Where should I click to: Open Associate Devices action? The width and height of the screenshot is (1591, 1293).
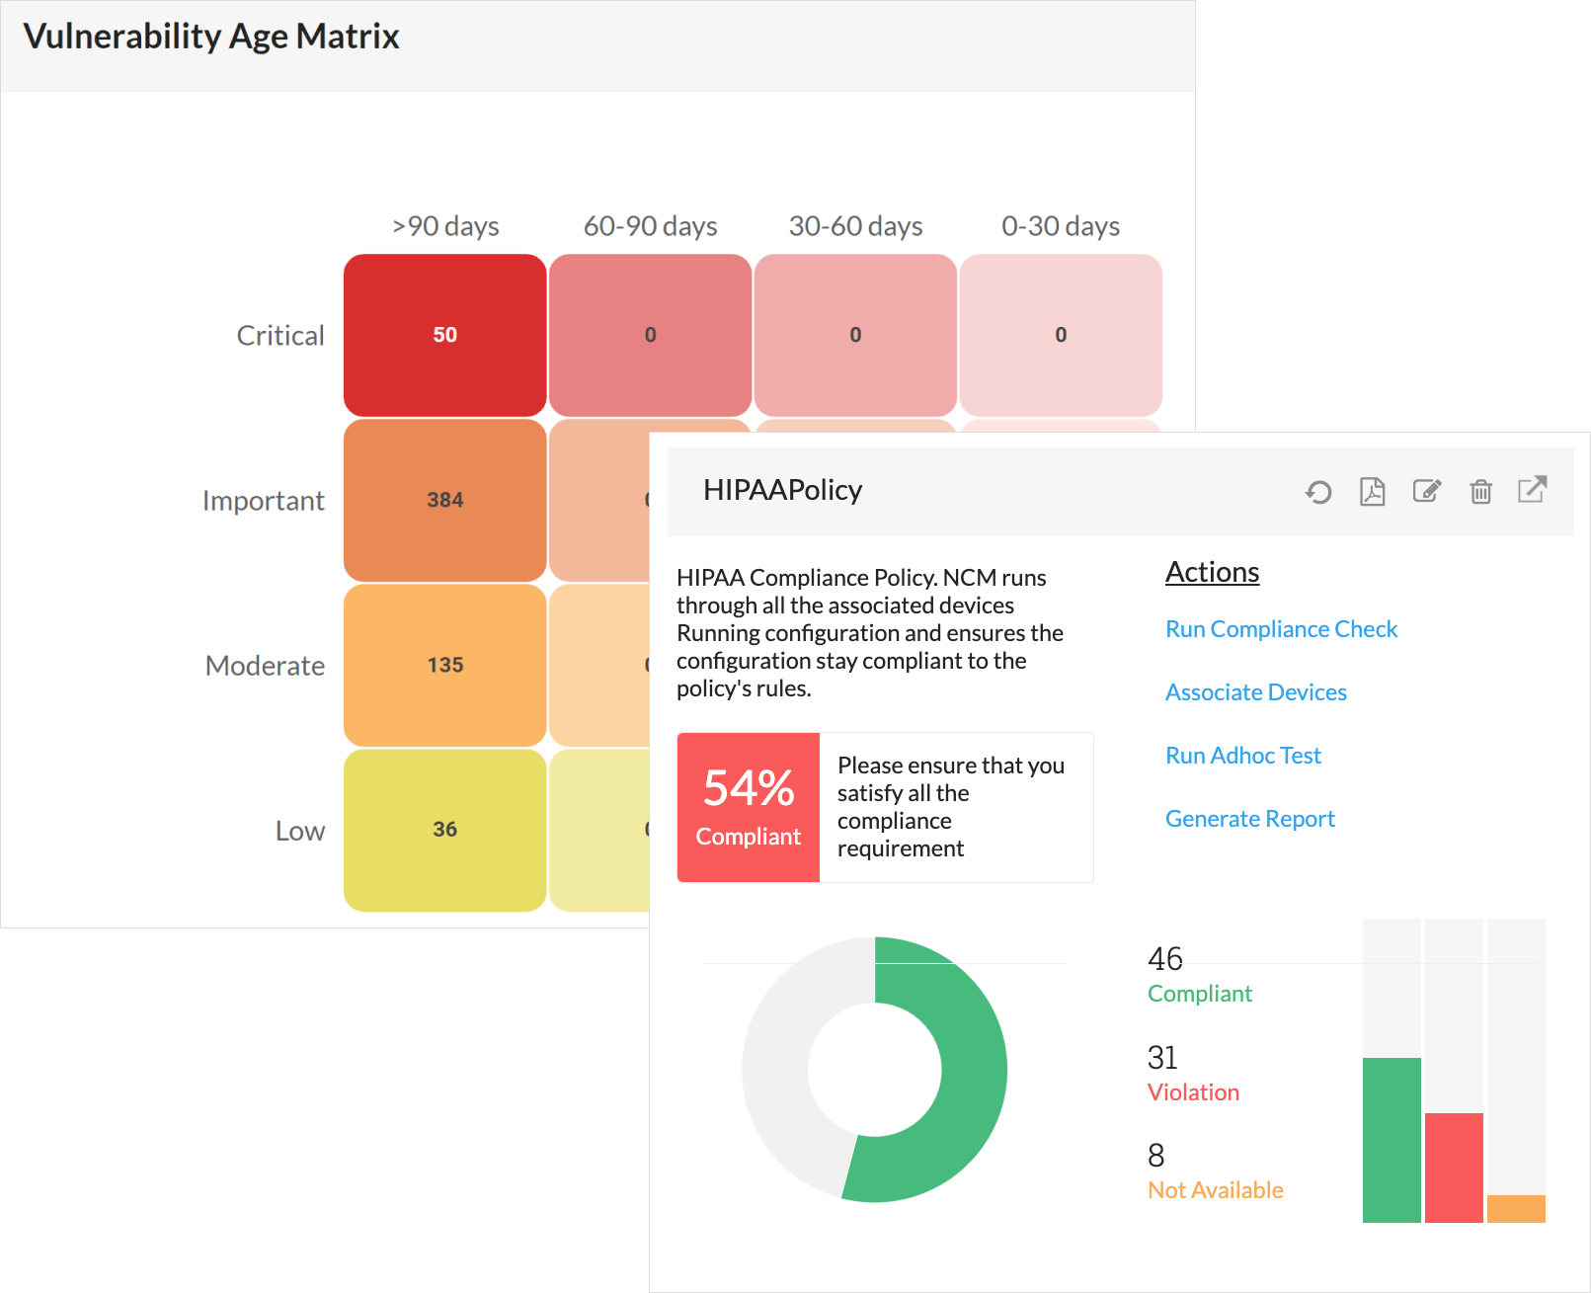(1255, 692)
